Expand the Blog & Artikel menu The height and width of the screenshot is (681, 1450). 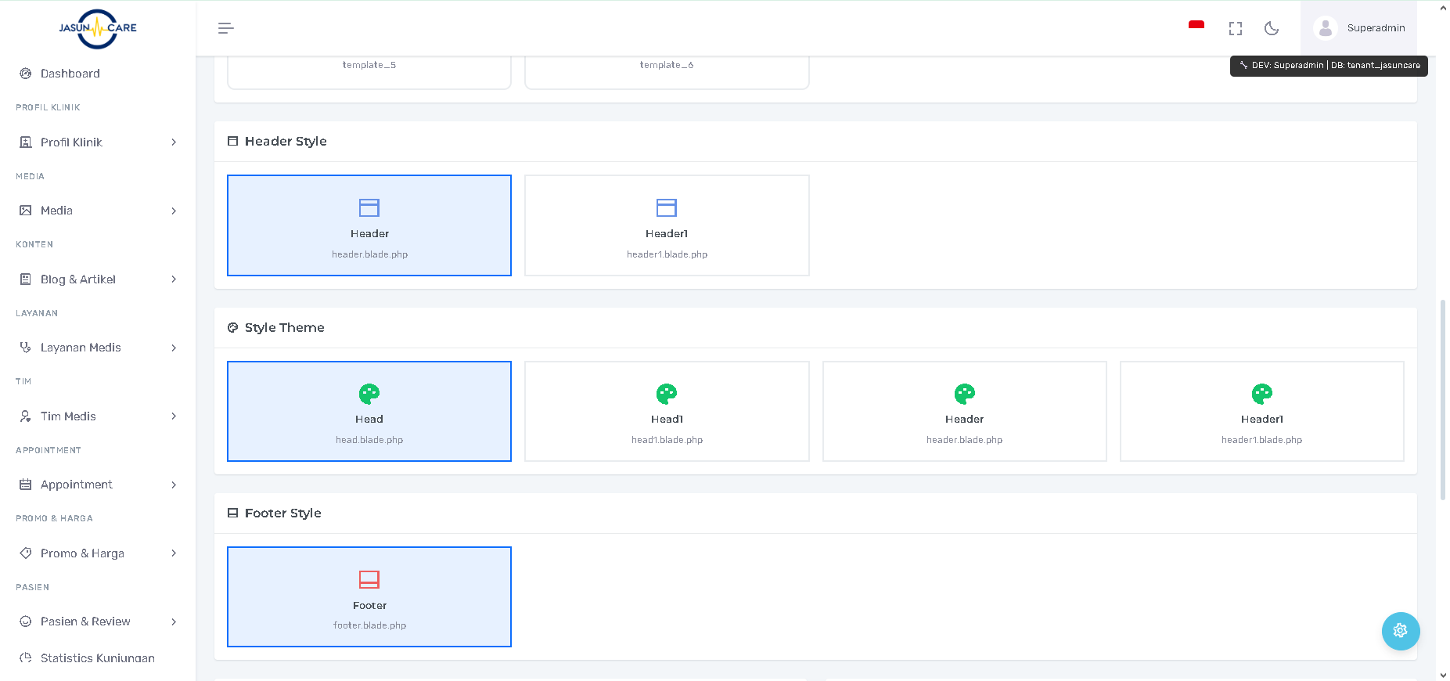pyautogui.click(x=98, y=279)
